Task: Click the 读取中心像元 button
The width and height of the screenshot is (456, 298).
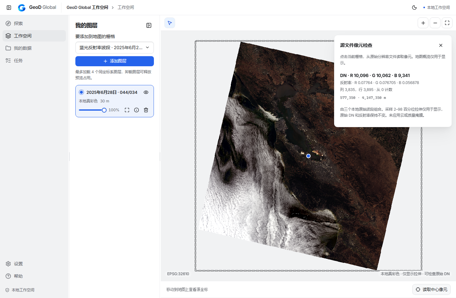Action: (431, 289)
